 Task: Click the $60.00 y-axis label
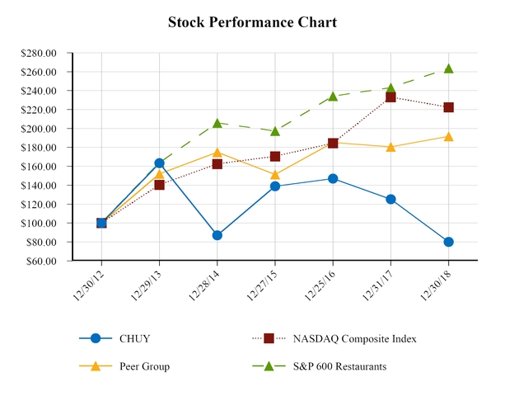click(x=40, y=261)
